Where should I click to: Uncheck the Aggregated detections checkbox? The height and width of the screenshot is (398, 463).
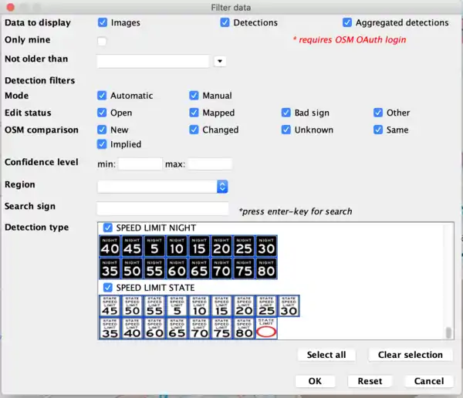[x=347, y=23]
